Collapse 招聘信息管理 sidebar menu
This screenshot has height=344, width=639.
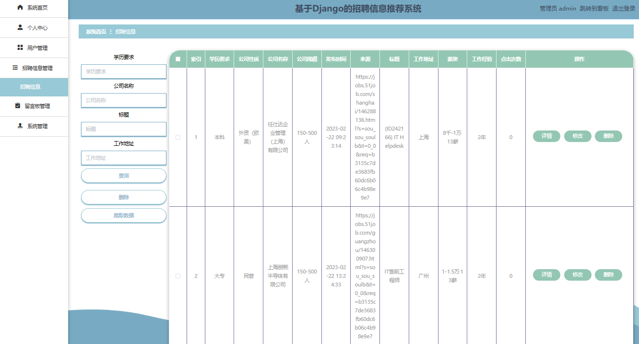34,68
